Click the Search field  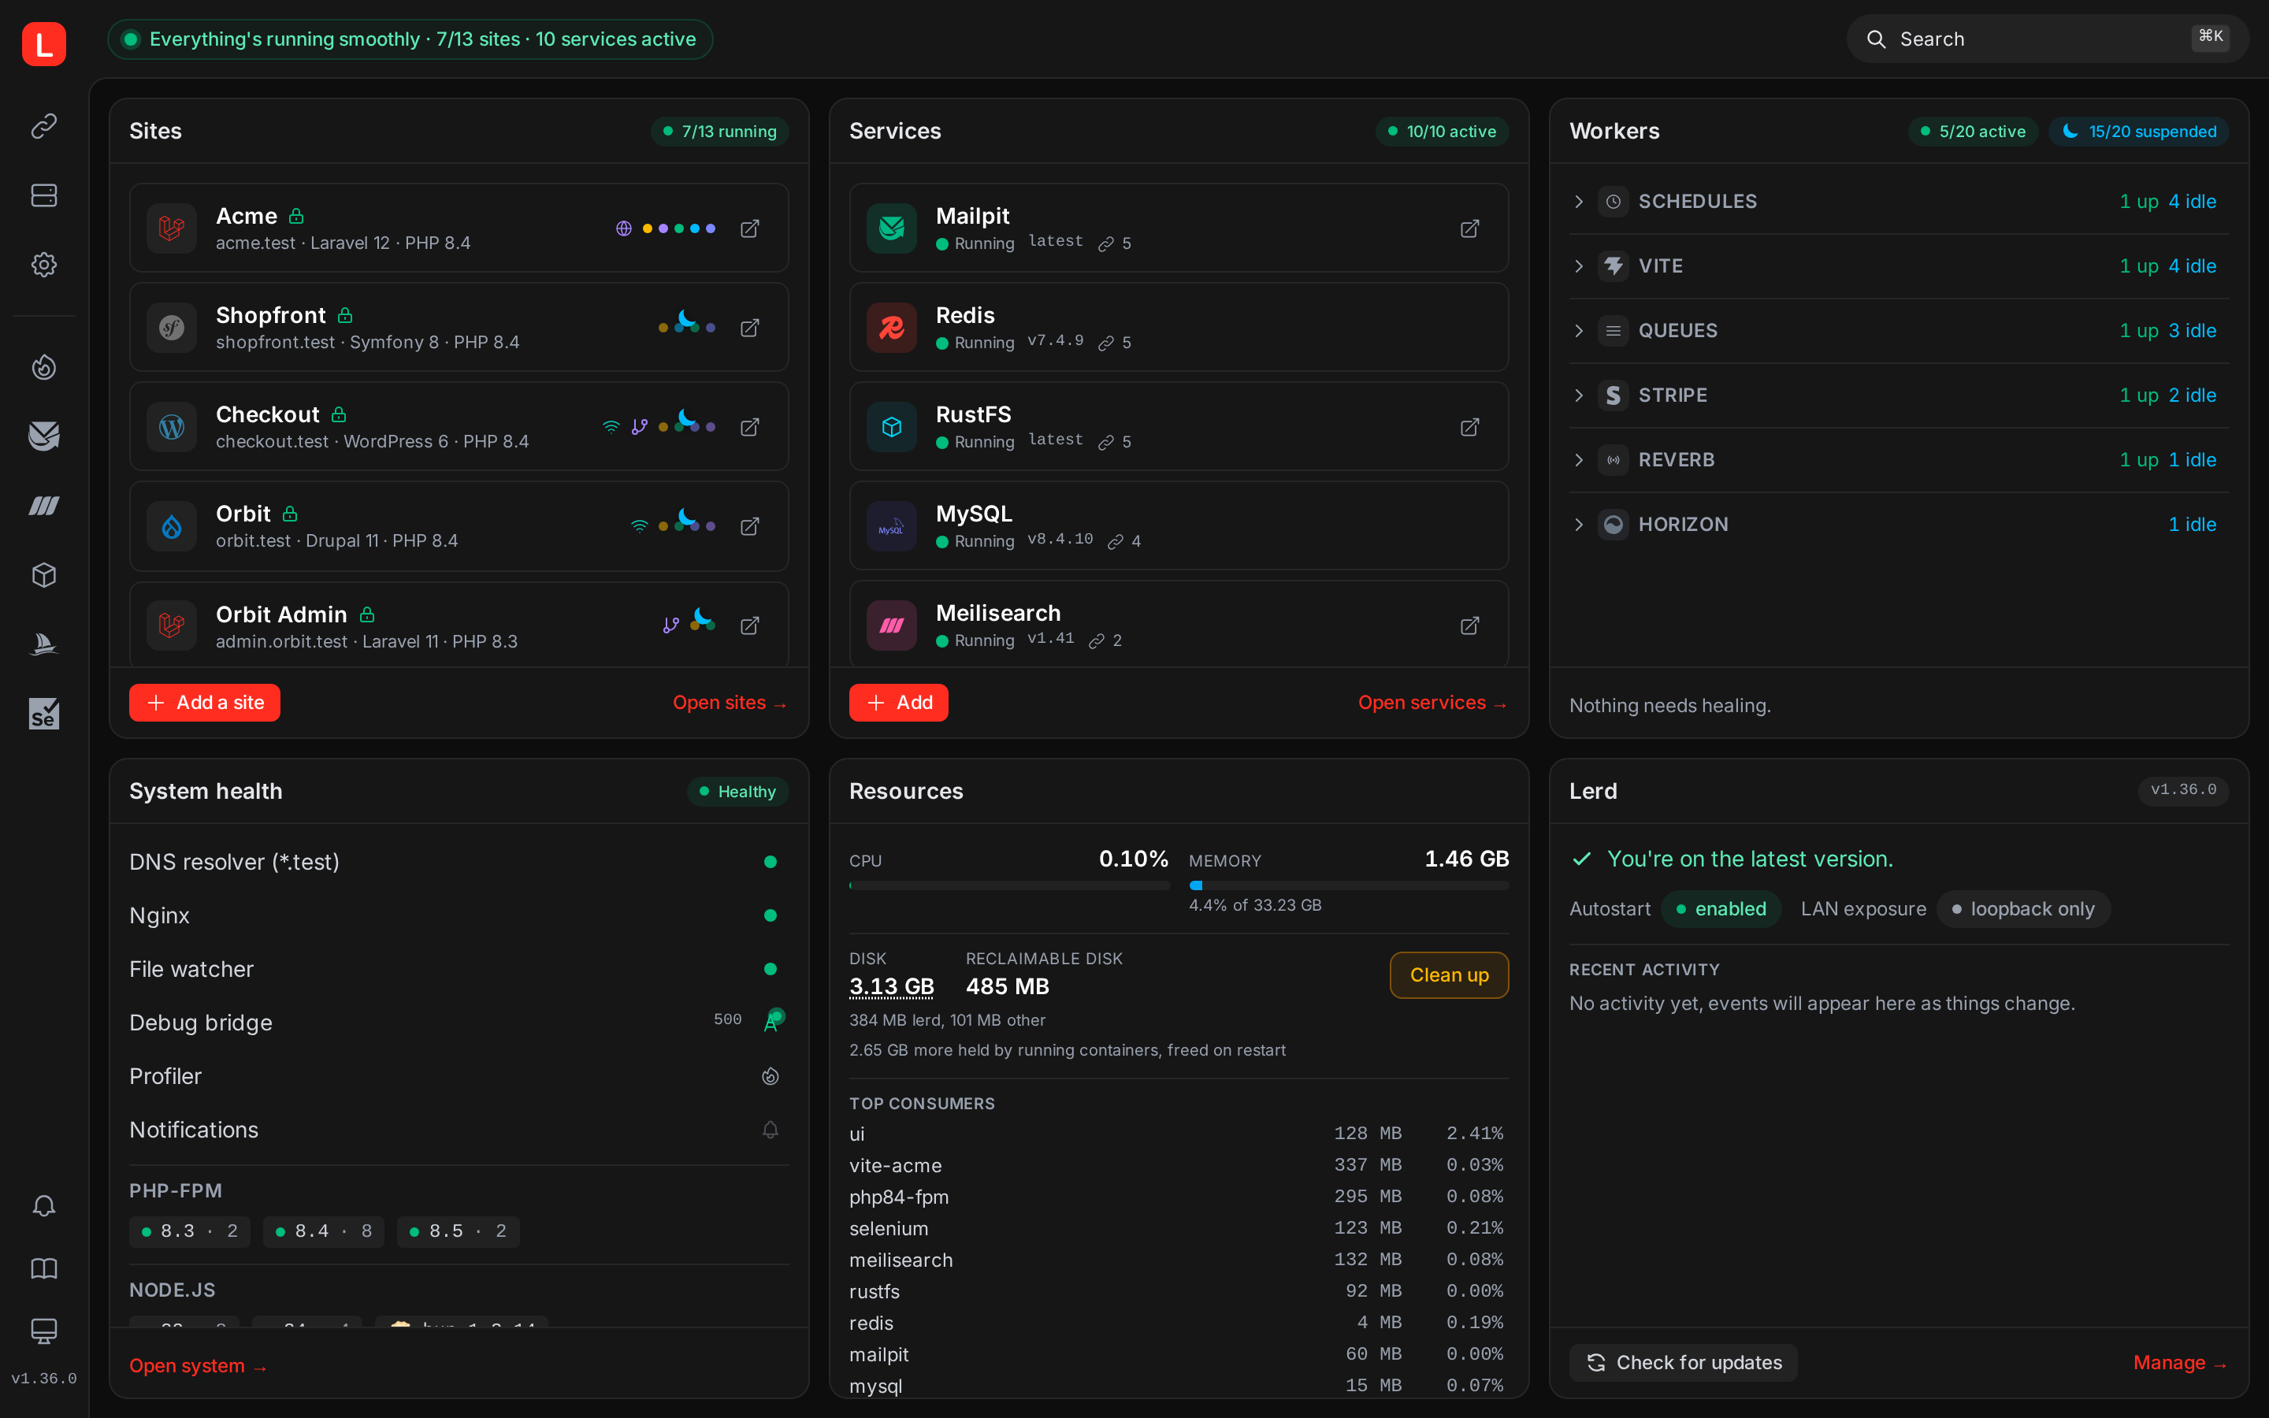pos(2048,39)
